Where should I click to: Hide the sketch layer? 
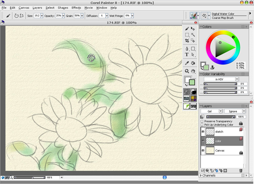203,132
